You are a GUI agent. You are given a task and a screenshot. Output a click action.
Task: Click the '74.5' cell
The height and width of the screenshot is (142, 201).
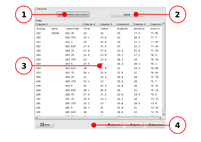154,94
